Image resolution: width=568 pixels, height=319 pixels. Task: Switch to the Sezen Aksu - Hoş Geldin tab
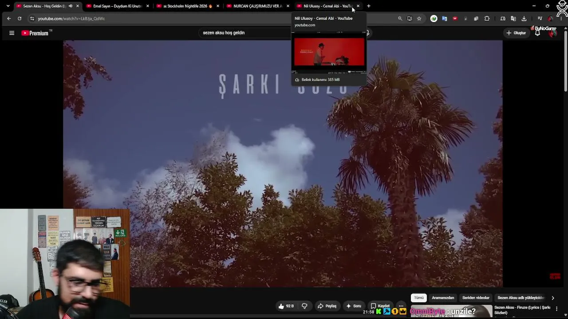tap(48, 6)
